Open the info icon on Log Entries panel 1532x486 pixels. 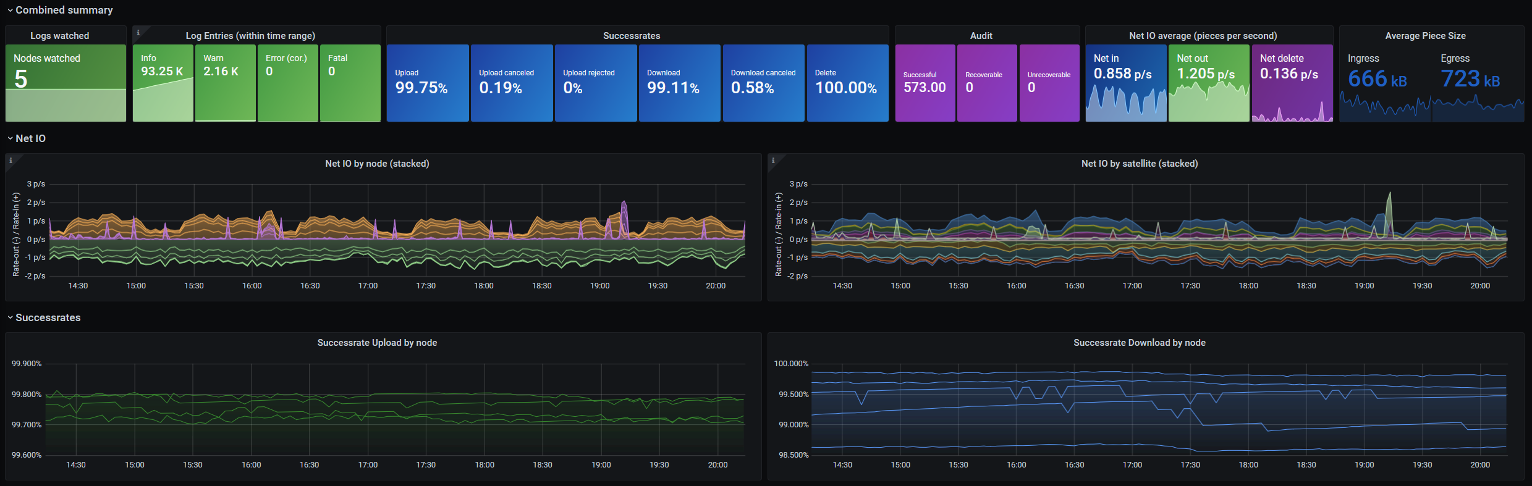point(138,33)
